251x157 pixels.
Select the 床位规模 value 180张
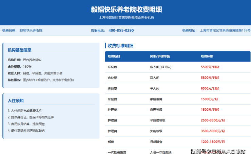[x=27, y=67]
